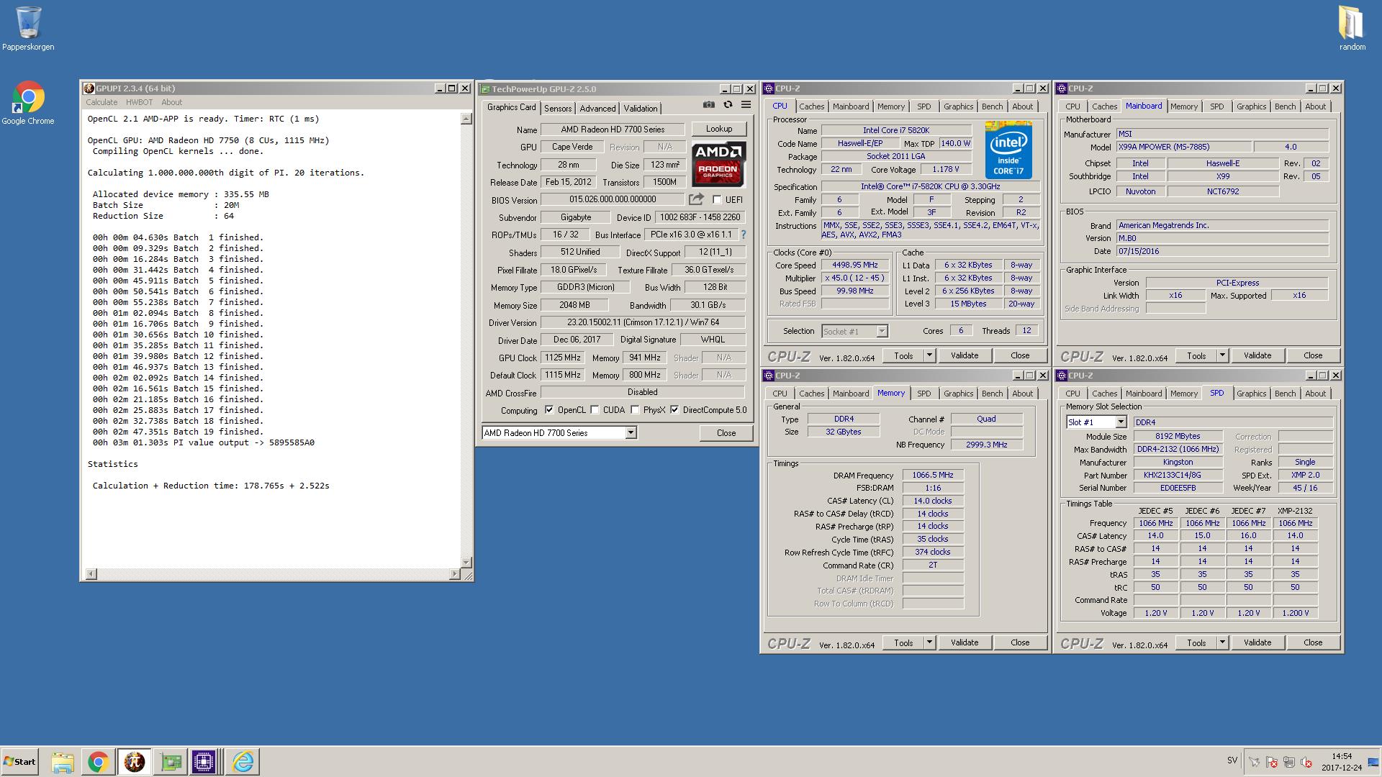
Task: Open the Papperskorgen recycle bin icon
Action: 28,29
